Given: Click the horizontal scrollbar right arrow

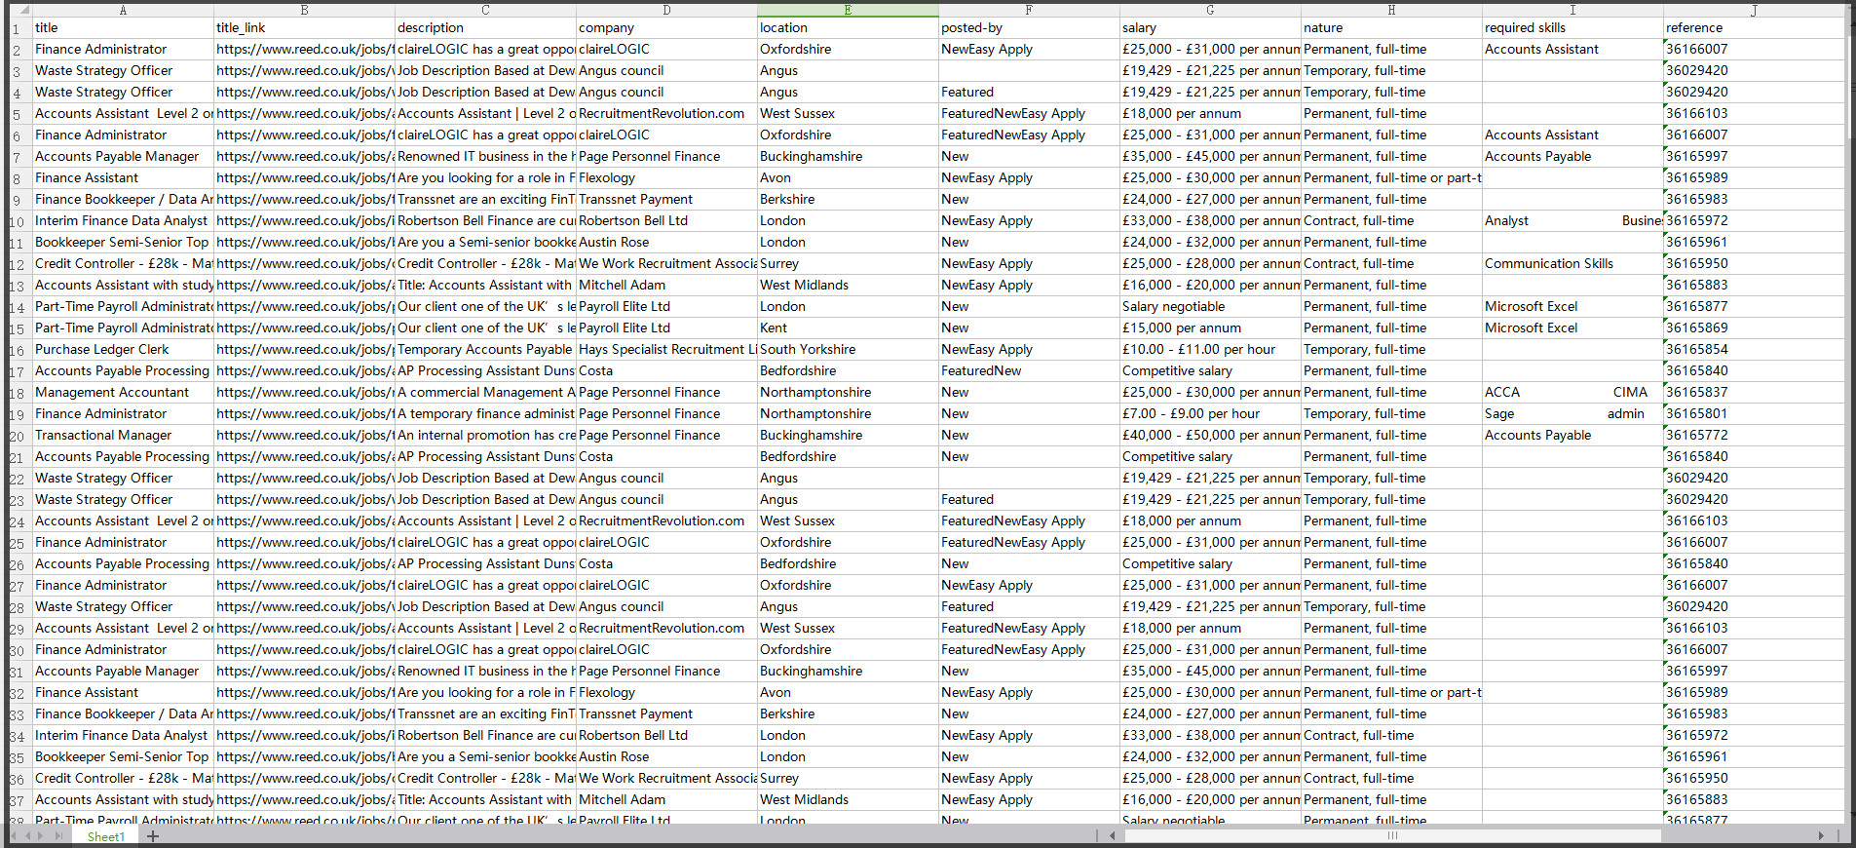Looking at the screenshot, I should point(1821,835).
